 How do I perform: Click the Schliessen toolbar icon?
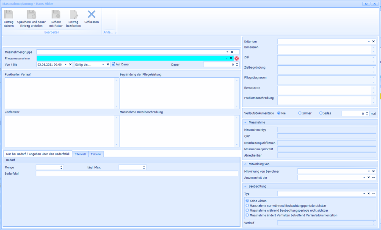point(91,14)
